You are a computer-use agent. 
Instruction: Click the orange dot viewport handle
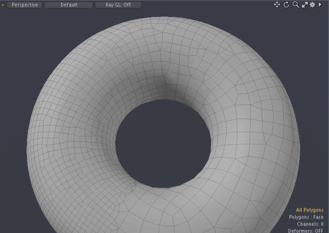tap(2, 5)
